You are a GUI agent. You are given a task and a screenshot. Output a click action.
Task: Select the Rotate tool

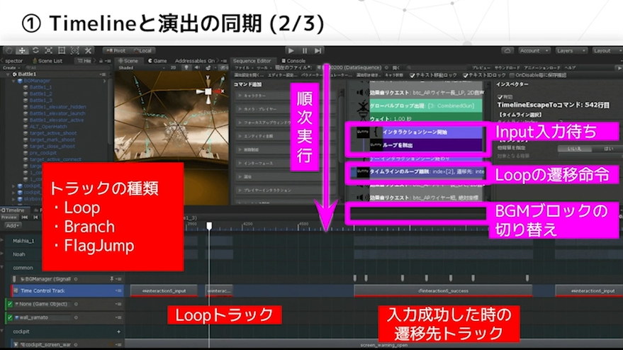(x=35, y=50)
